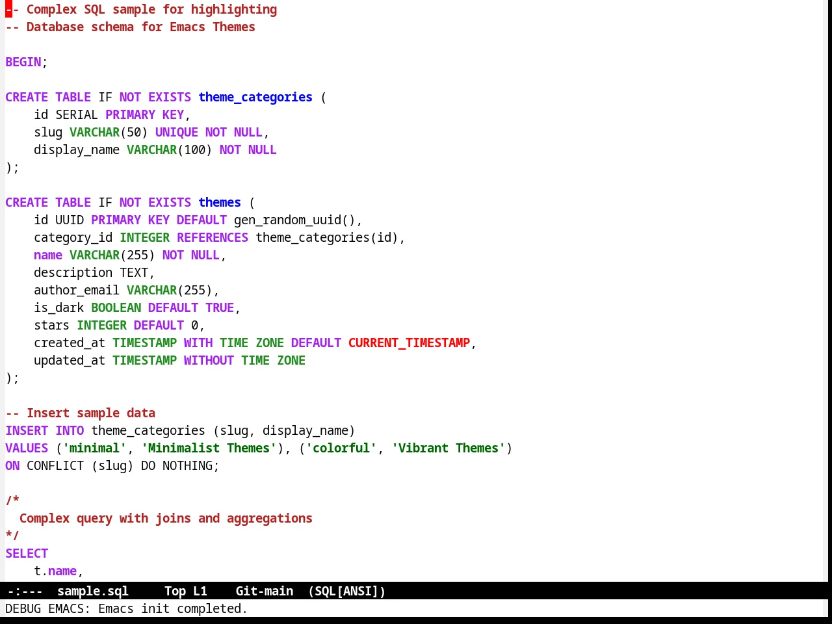This screenshot has width=832, height=624.
Task: Click gen_random_uuid() function call
Action: coord(294,220)
